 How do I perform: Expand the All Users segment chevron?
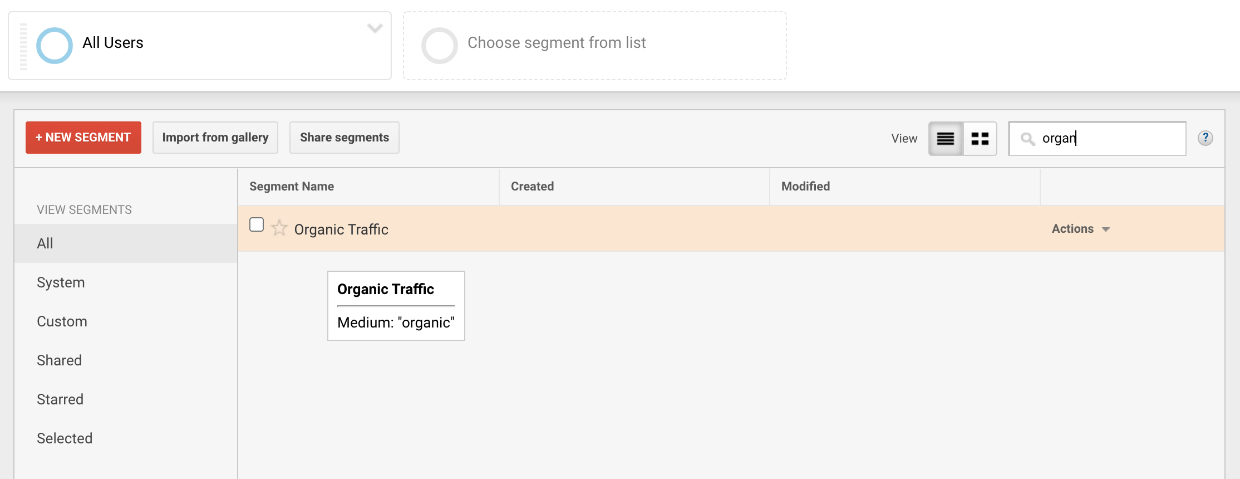(x=375, y=28)
